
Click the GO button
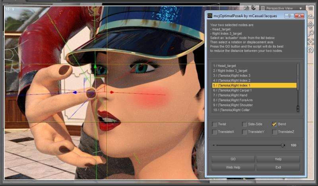pos(233,159)
